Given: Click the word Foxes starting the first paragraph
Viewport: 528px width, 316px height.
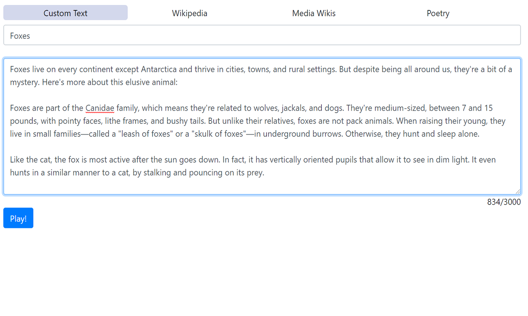Looking at the screenshot, I should tap(20, 69).
